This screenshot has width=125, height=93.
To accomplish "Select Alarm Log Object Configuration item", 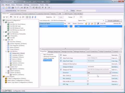I will (20, 82).
